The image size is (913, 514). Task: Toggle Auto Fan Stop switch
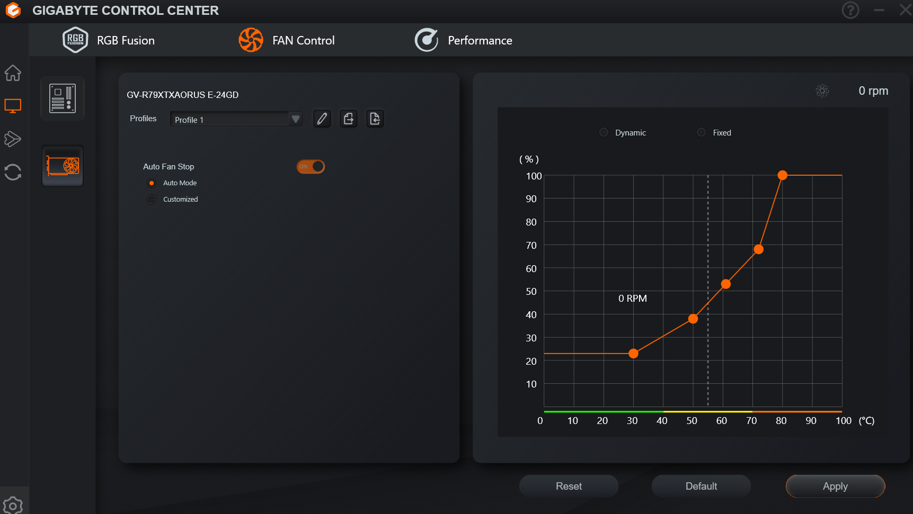click(311, 166)
